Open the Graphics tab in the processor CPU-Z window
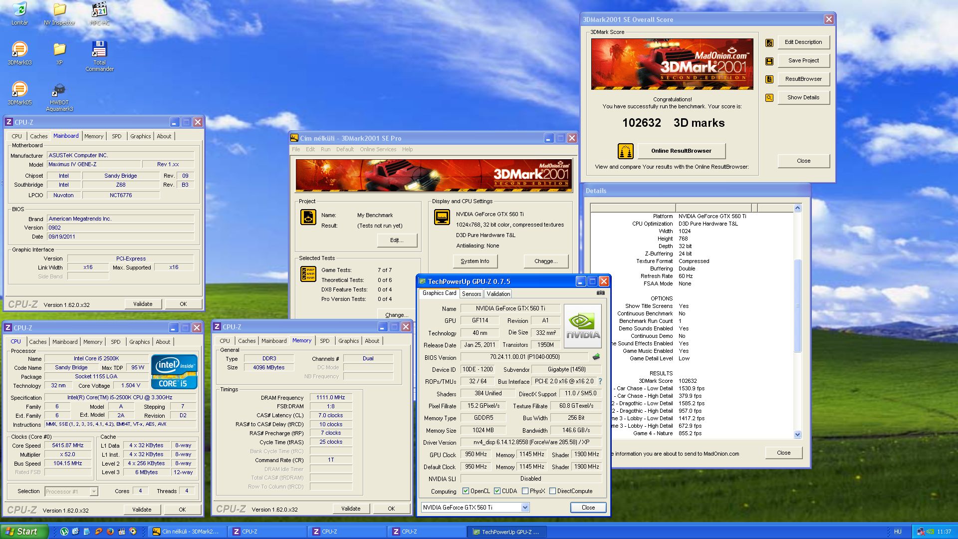The image size is (958, 539). [139, 342]
